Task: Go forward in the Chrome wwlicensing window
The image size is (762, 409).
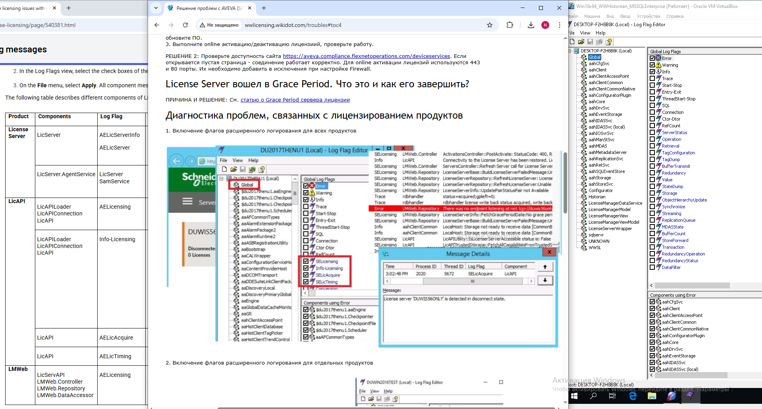Action: 171,25
